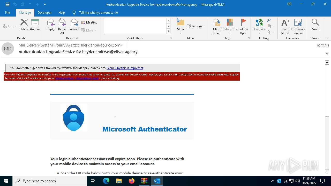Image resolution: width=331 pixels, height=186 pixels.
Task: Open the More respond options dropdown
Action: (x=89, y=30)
